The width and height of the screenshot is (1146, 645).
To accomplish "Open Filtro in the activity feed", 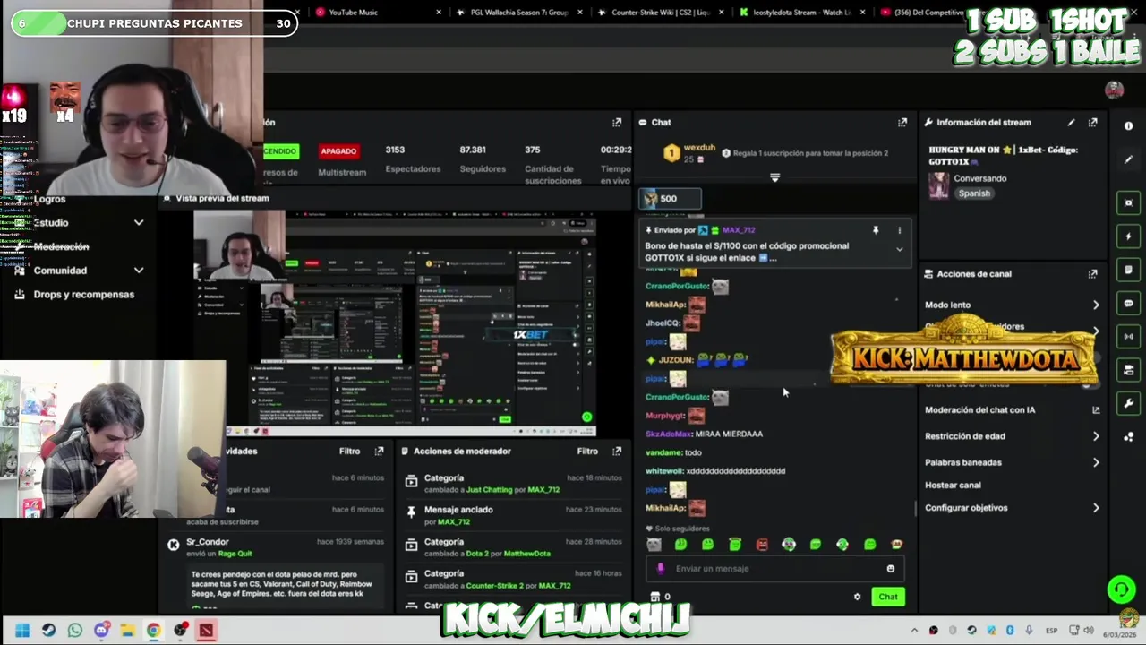I will tap(350, 451).
